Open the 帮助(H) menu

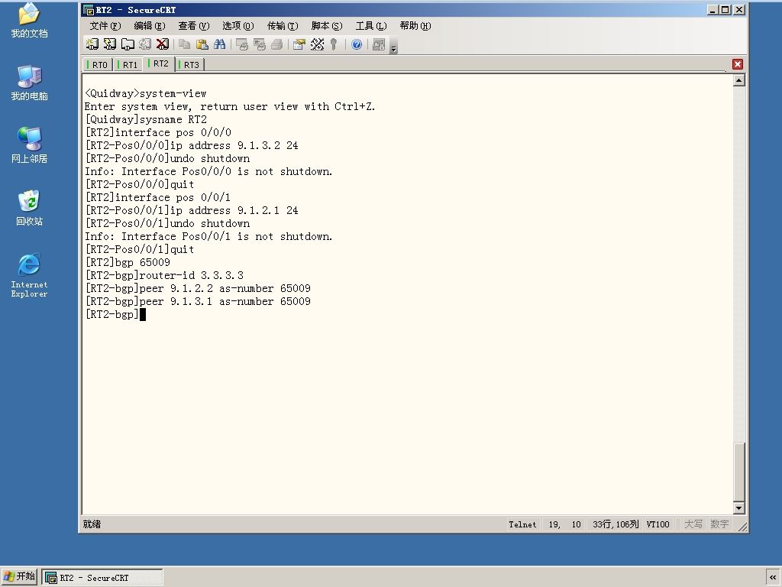click(415, 25)
